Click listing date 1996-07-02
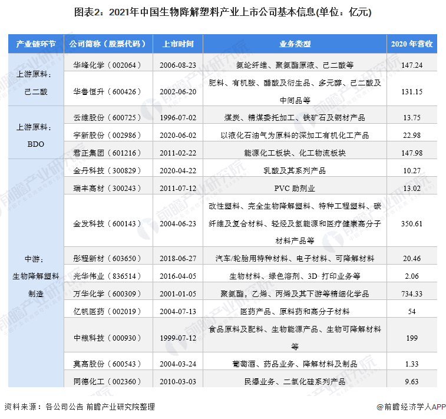Viewport: 446px width, 419px height. click(x=178, y=117)
